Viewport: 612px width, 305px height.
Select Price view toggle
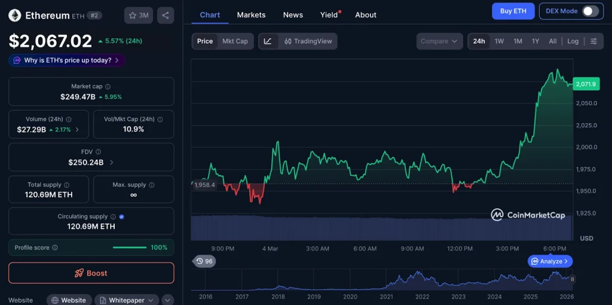tap(205, 41)
